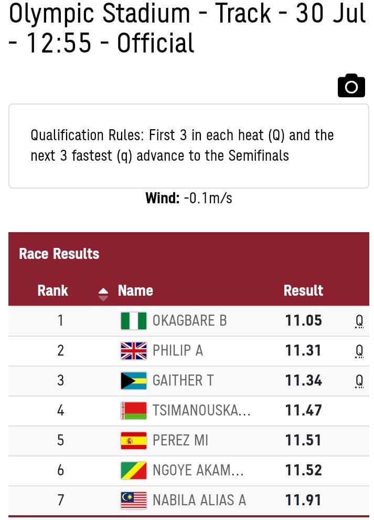Open athlete GAITHER T profile link
374x520 pixels.
point(183,380)
